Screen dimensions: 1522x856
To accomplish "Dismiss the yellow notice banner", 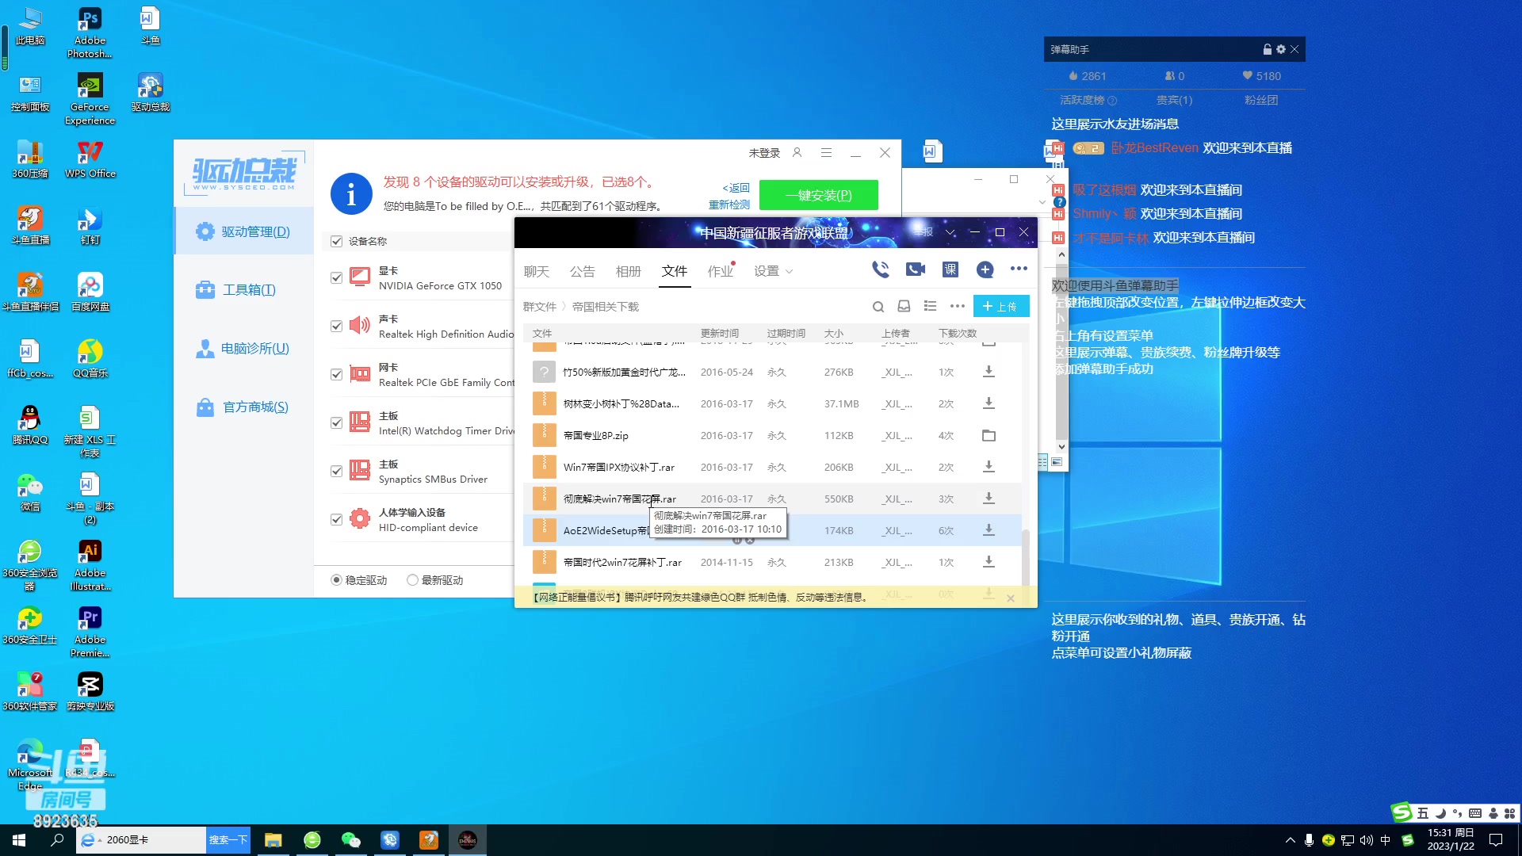I will [x=1011, y=598].
